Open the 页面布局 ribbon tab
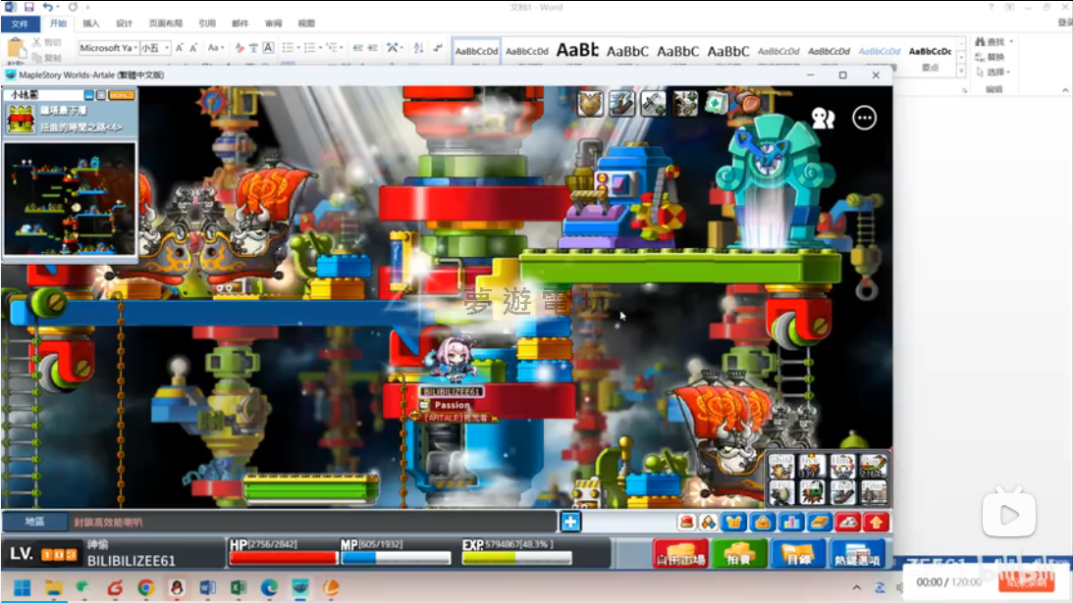The height and width of the screenshot is (603, 1073). [x=164, y=24]
